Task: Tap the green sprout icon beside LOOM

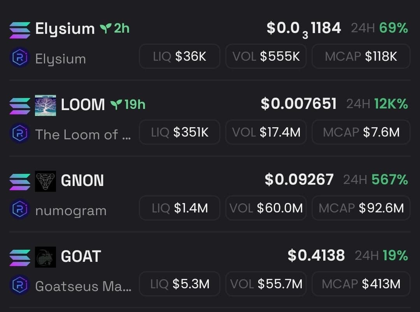Action: pos(116,104)
